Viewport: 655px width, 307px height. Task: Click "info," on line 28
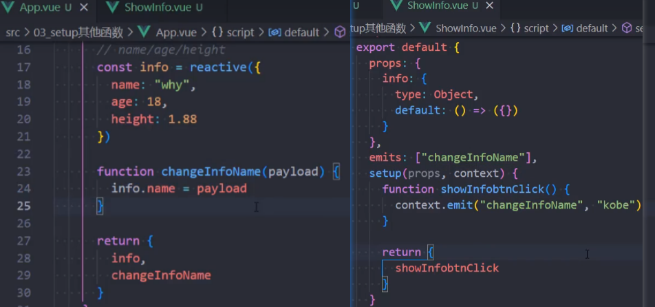click(128, 259)
